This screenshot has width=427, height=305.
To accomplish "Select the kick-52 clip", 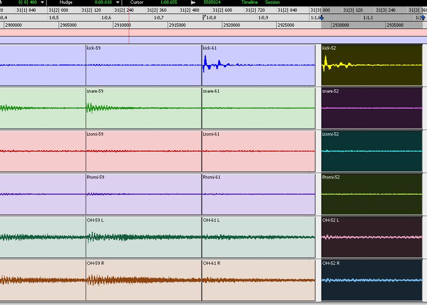I will (x=372, y=65).
